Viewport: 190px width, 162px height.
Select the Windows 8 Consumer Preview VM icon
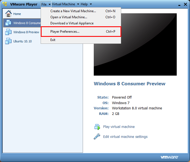pyautogui.click(x=8, y=23)
